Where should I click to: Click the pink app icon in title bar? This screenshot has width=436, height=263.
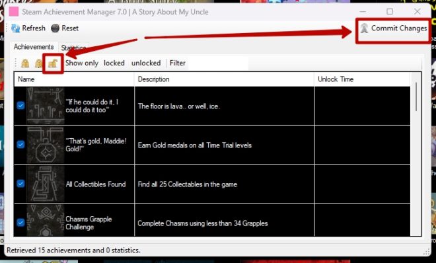[x=14, y=12]
